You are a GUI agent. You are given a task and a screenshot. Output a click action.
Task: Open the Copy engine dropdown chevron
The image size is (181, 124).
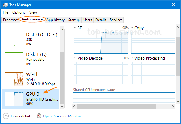tap(132, 28)
